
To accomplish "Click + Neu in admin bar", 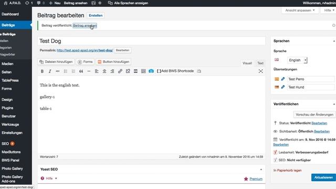I will (x=55, y=3).
